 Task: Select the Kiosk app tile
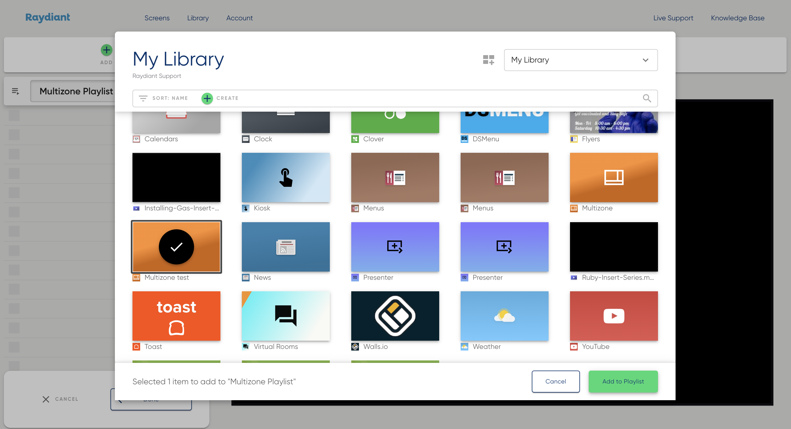(x=286, y=177)
